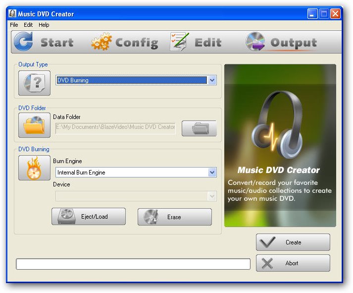
Task: Click the Create button
Action: 293,242
